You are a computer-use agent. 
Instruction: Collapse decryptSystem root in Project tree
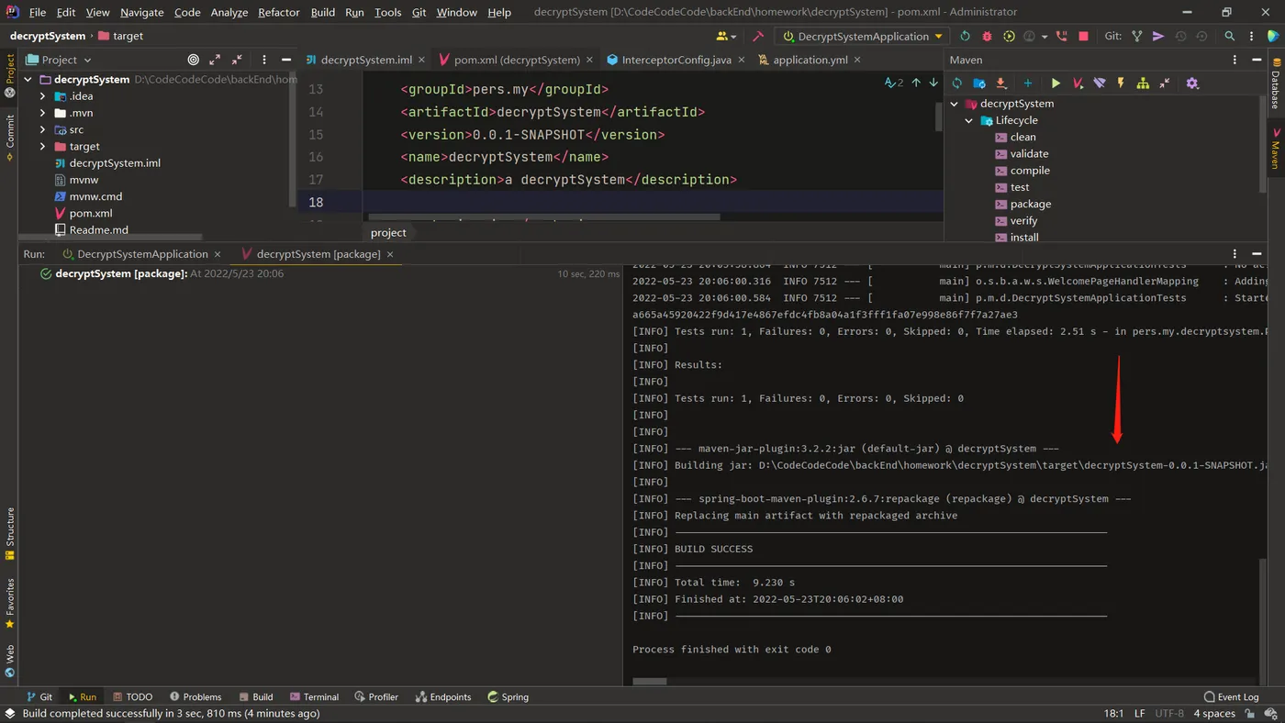click(28, 79)
